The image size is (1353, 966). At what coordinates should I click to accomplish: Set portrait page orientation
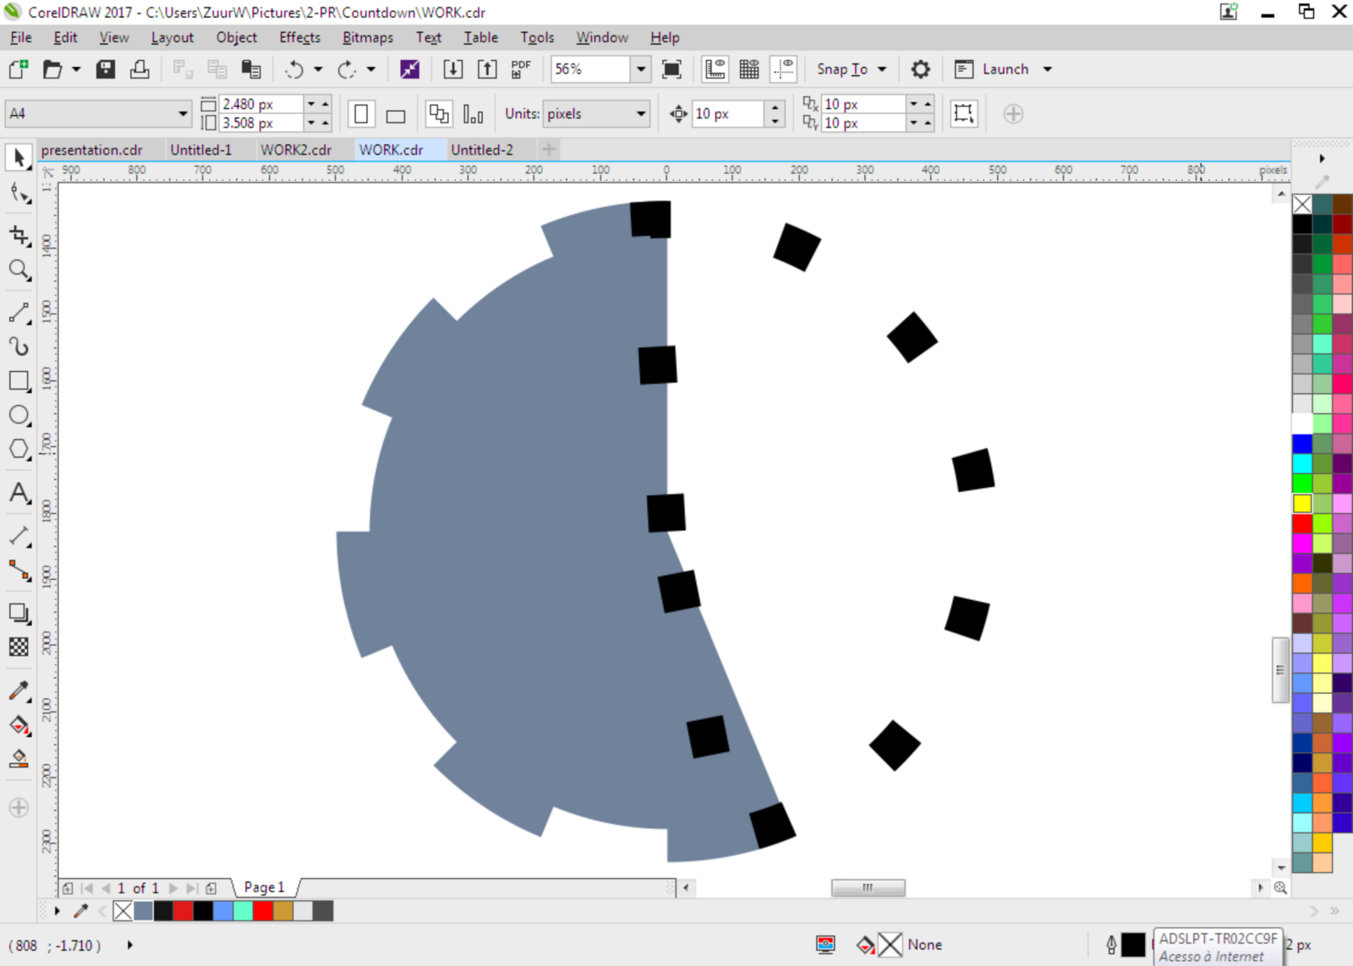coord(361,114)
